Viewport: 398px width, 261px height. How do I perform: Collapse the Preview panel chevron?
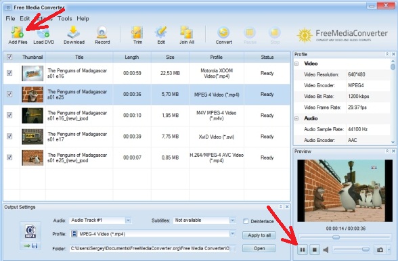point(387,151)
